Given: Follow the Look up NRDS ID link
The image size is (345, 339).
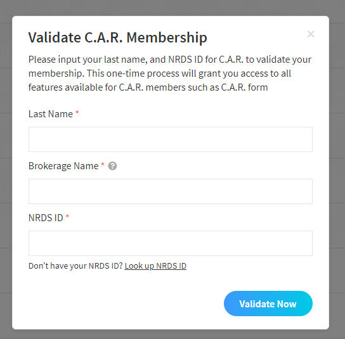Looking at the screenshot, I should click(155, 266).
